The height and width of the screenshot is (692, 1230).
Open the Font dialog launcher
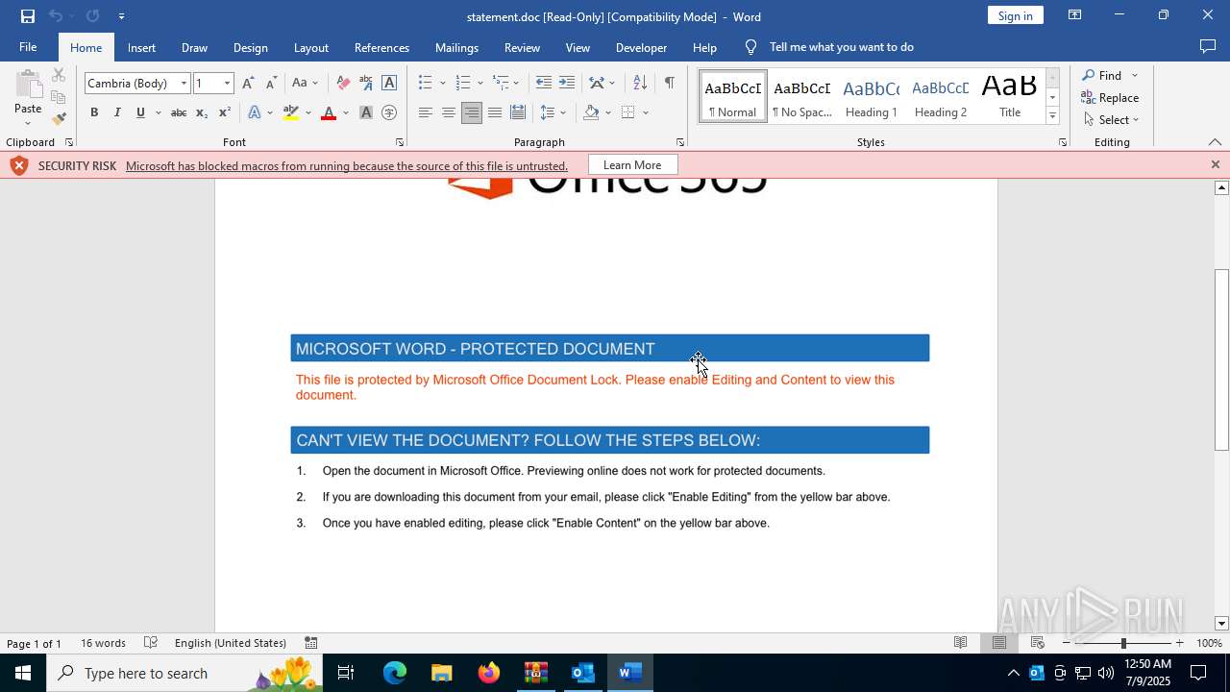click(x=399, y=142)
